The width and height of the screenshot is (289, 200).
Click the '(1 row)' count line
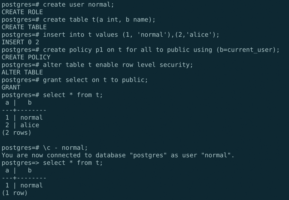coord(15,193)
